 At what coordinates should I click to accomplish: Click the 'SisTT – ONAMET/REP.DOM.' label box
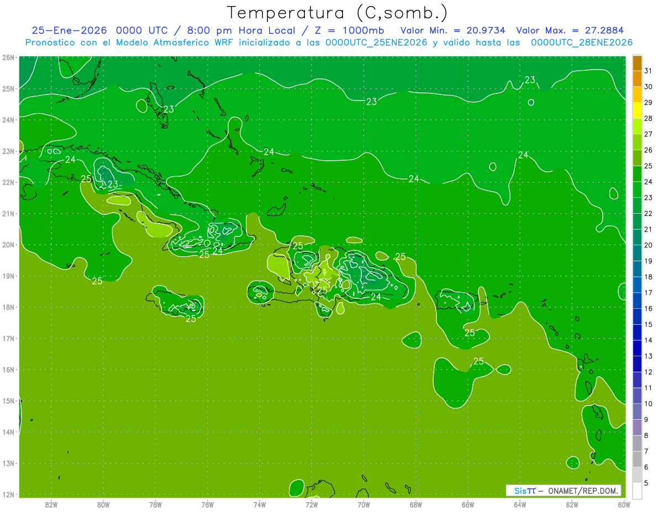tap(563, 490)
